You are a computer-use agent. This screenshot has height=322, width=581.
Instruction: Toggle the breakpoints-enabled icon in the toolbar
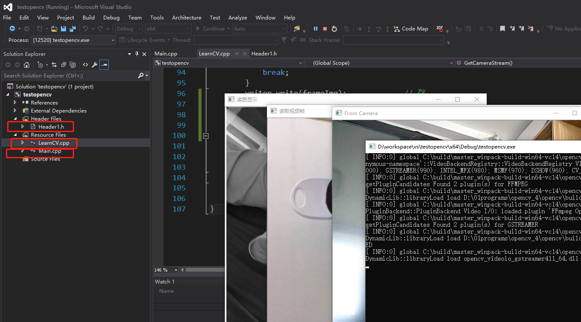coord(440,29)
